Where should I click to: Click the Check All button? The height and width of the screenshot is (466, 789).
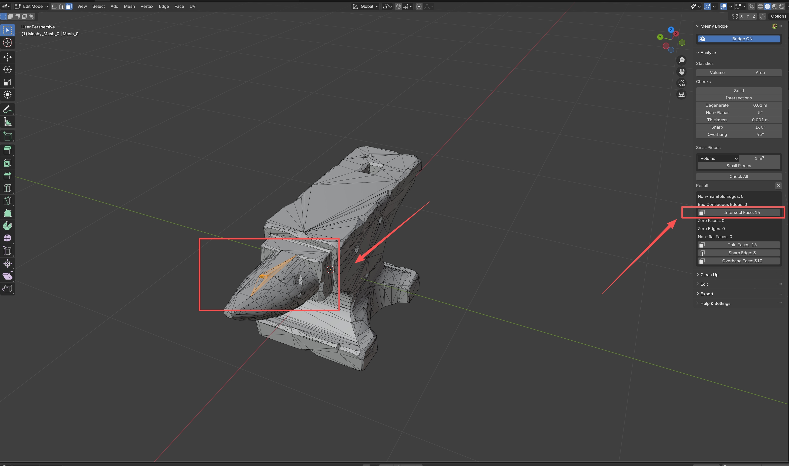pos(738,176)
